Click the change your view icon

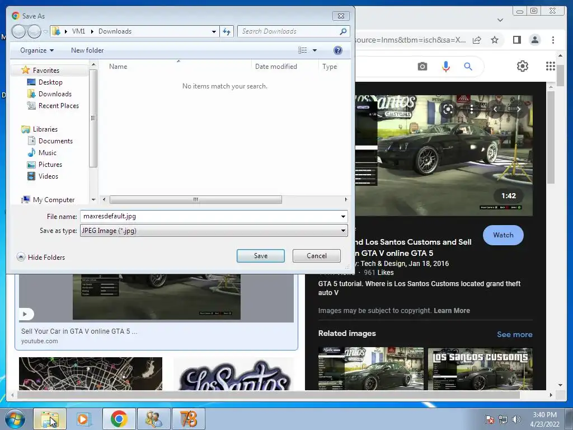[x=303, y=50]
